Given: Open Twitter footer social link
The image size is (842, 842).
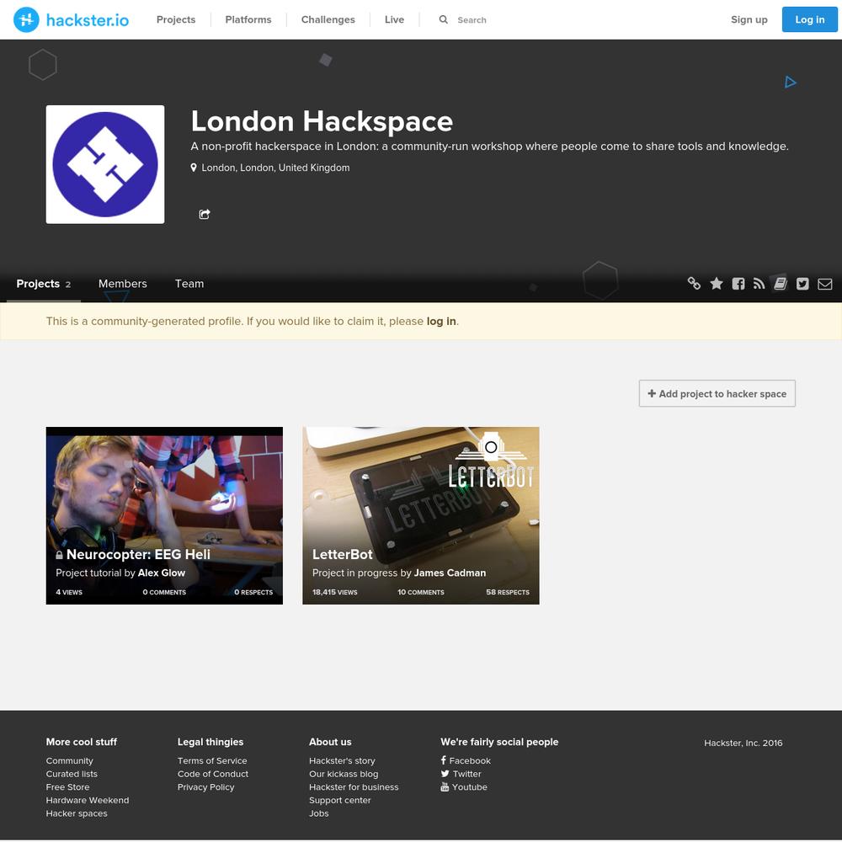Looking at the screenshot, I should [x=461, y=774].
